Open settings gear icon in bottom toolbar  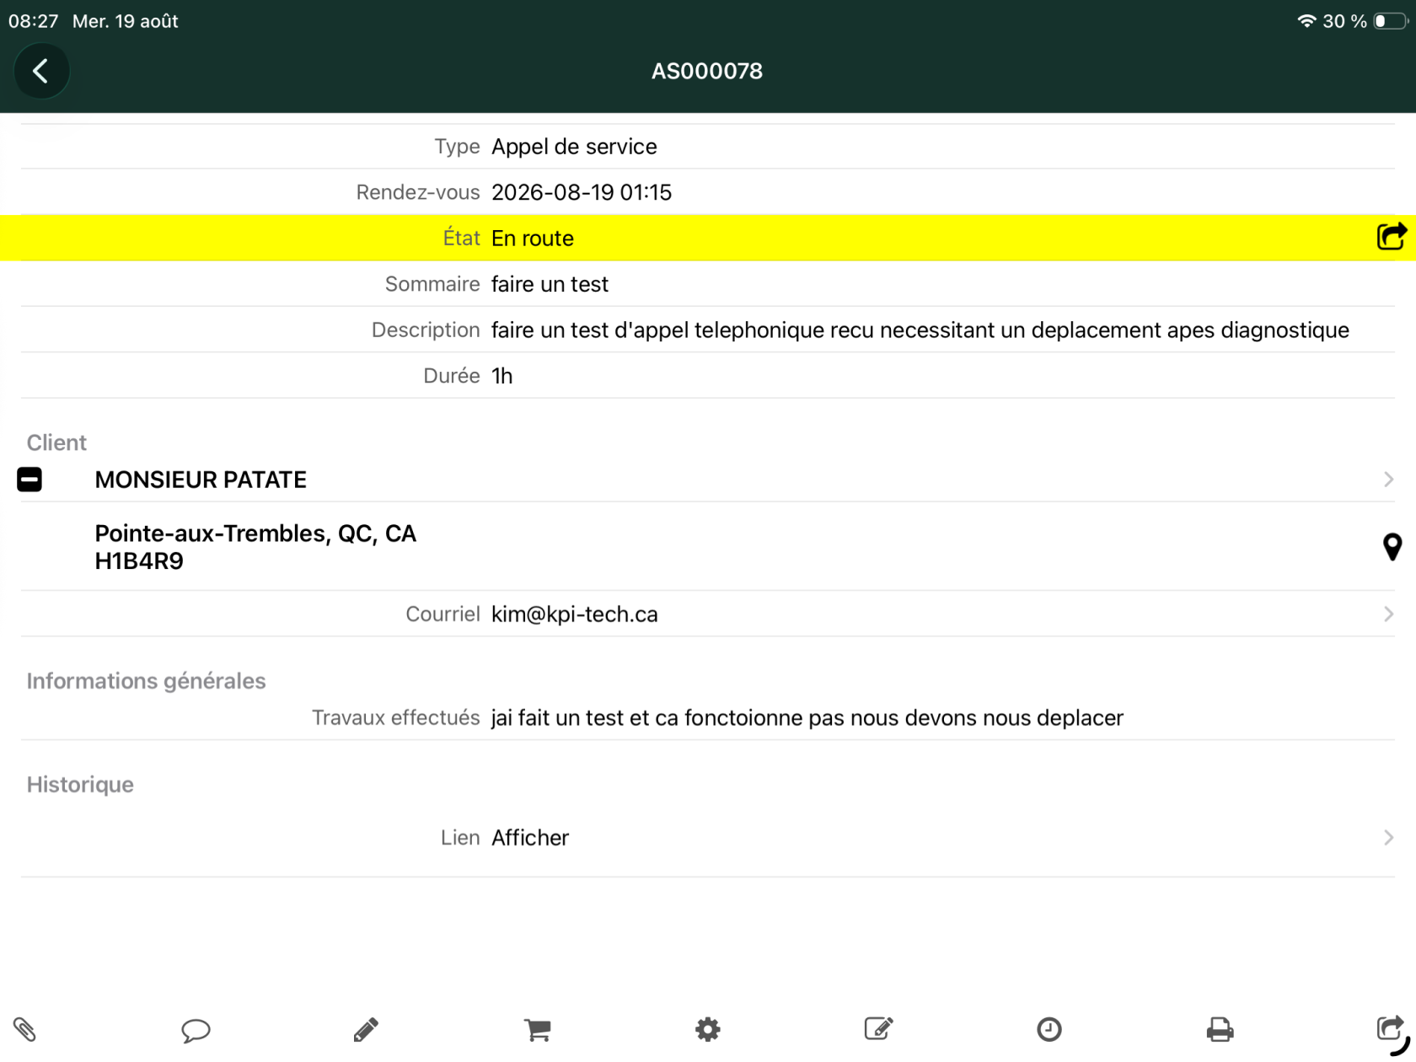tap(708, 1029)
